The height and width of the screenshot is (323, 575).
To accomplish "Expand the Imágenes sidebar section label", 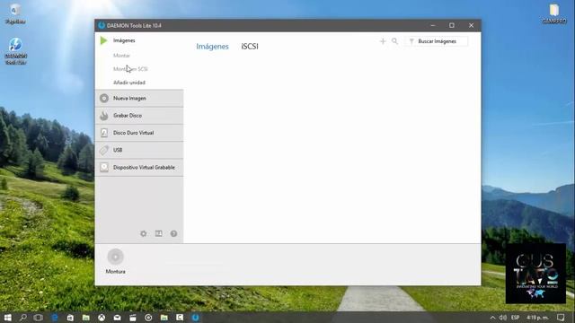I will click(124, 40).
